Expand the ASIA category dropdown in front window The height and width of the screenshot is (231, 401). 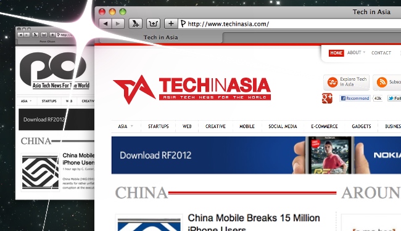point(125,126)
